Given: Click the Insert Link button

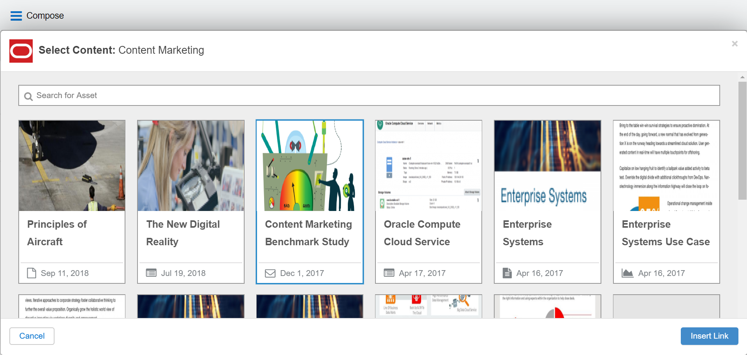Looking at the screenshot, I should point(709,336).
